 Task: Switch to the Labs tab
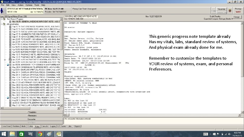click(x=70, y=126)
